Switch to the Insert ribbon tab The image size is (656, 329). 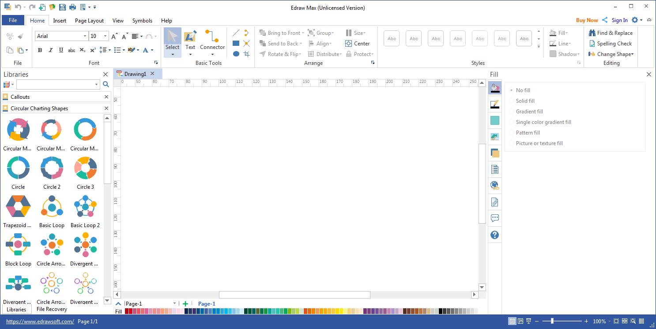60,20
